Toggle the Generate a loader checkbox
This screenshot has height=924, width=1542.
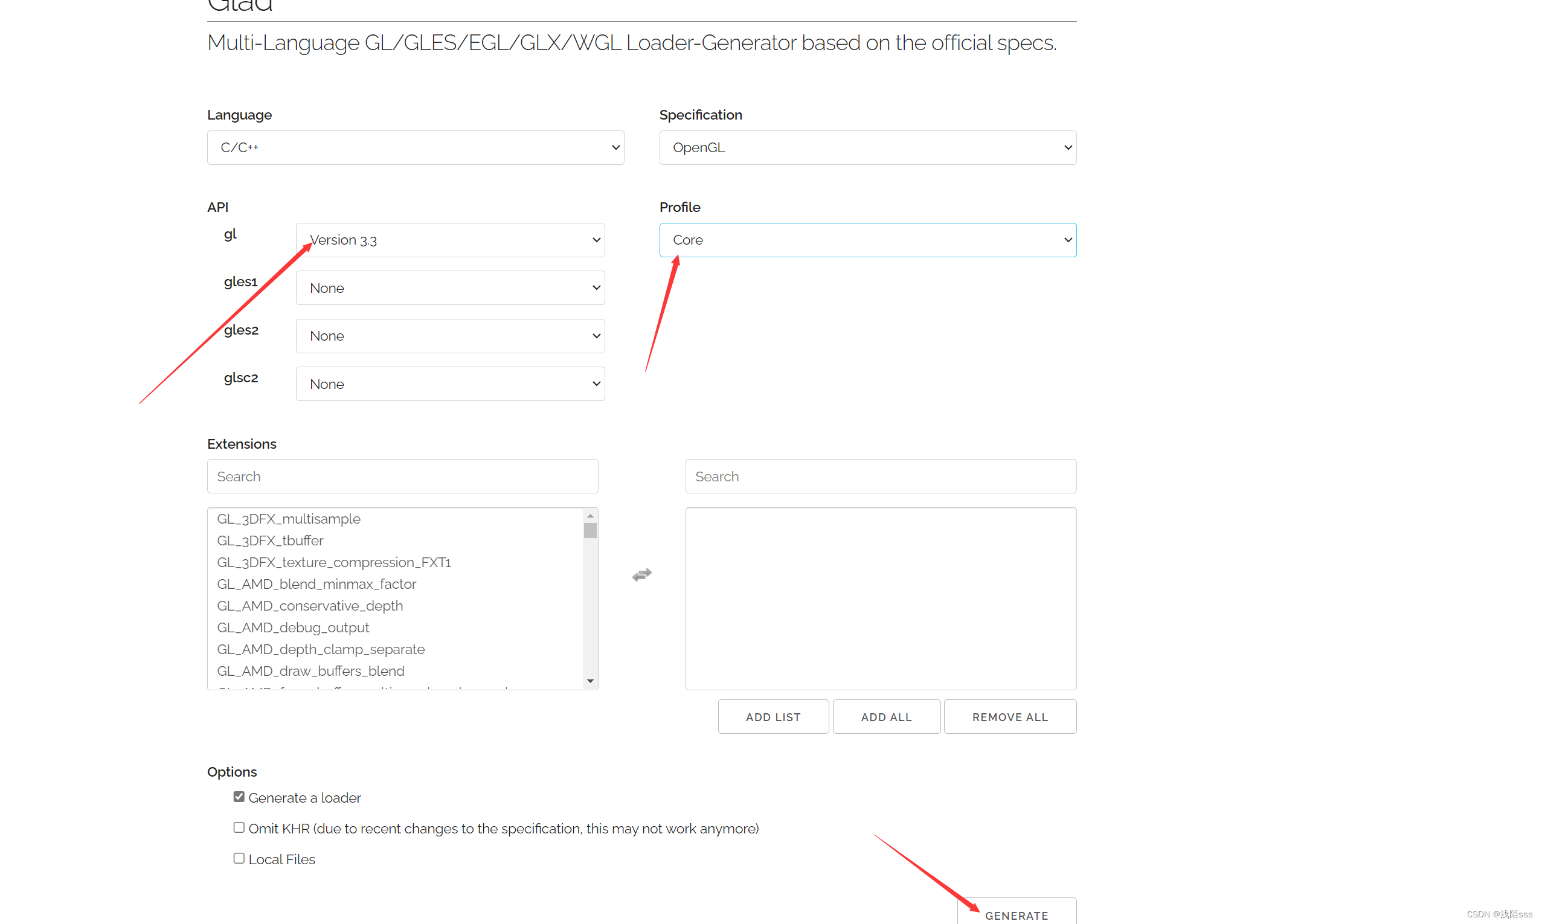click(239, 797)
